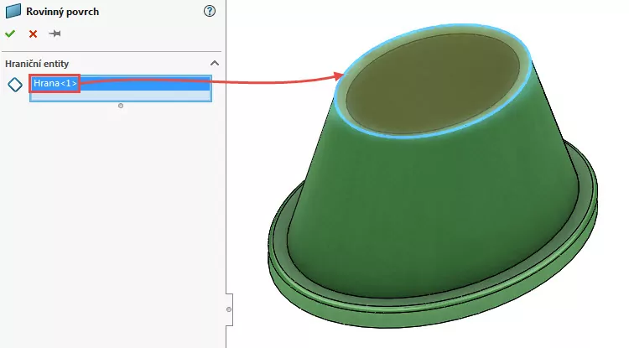Screen dimensions: 629x348
Task: Click the planar surface preview on top
Action: 433,82
